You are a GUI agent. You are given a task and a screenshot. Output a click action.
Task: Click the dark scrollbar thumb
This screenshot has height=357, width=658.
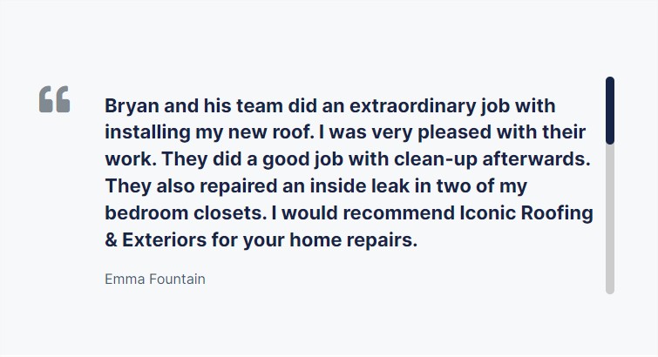coord(610,111)
